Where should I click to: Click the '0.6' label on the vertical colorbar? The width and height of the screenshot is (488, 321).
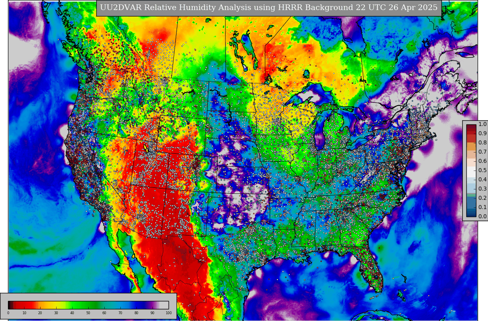(482, 161)
